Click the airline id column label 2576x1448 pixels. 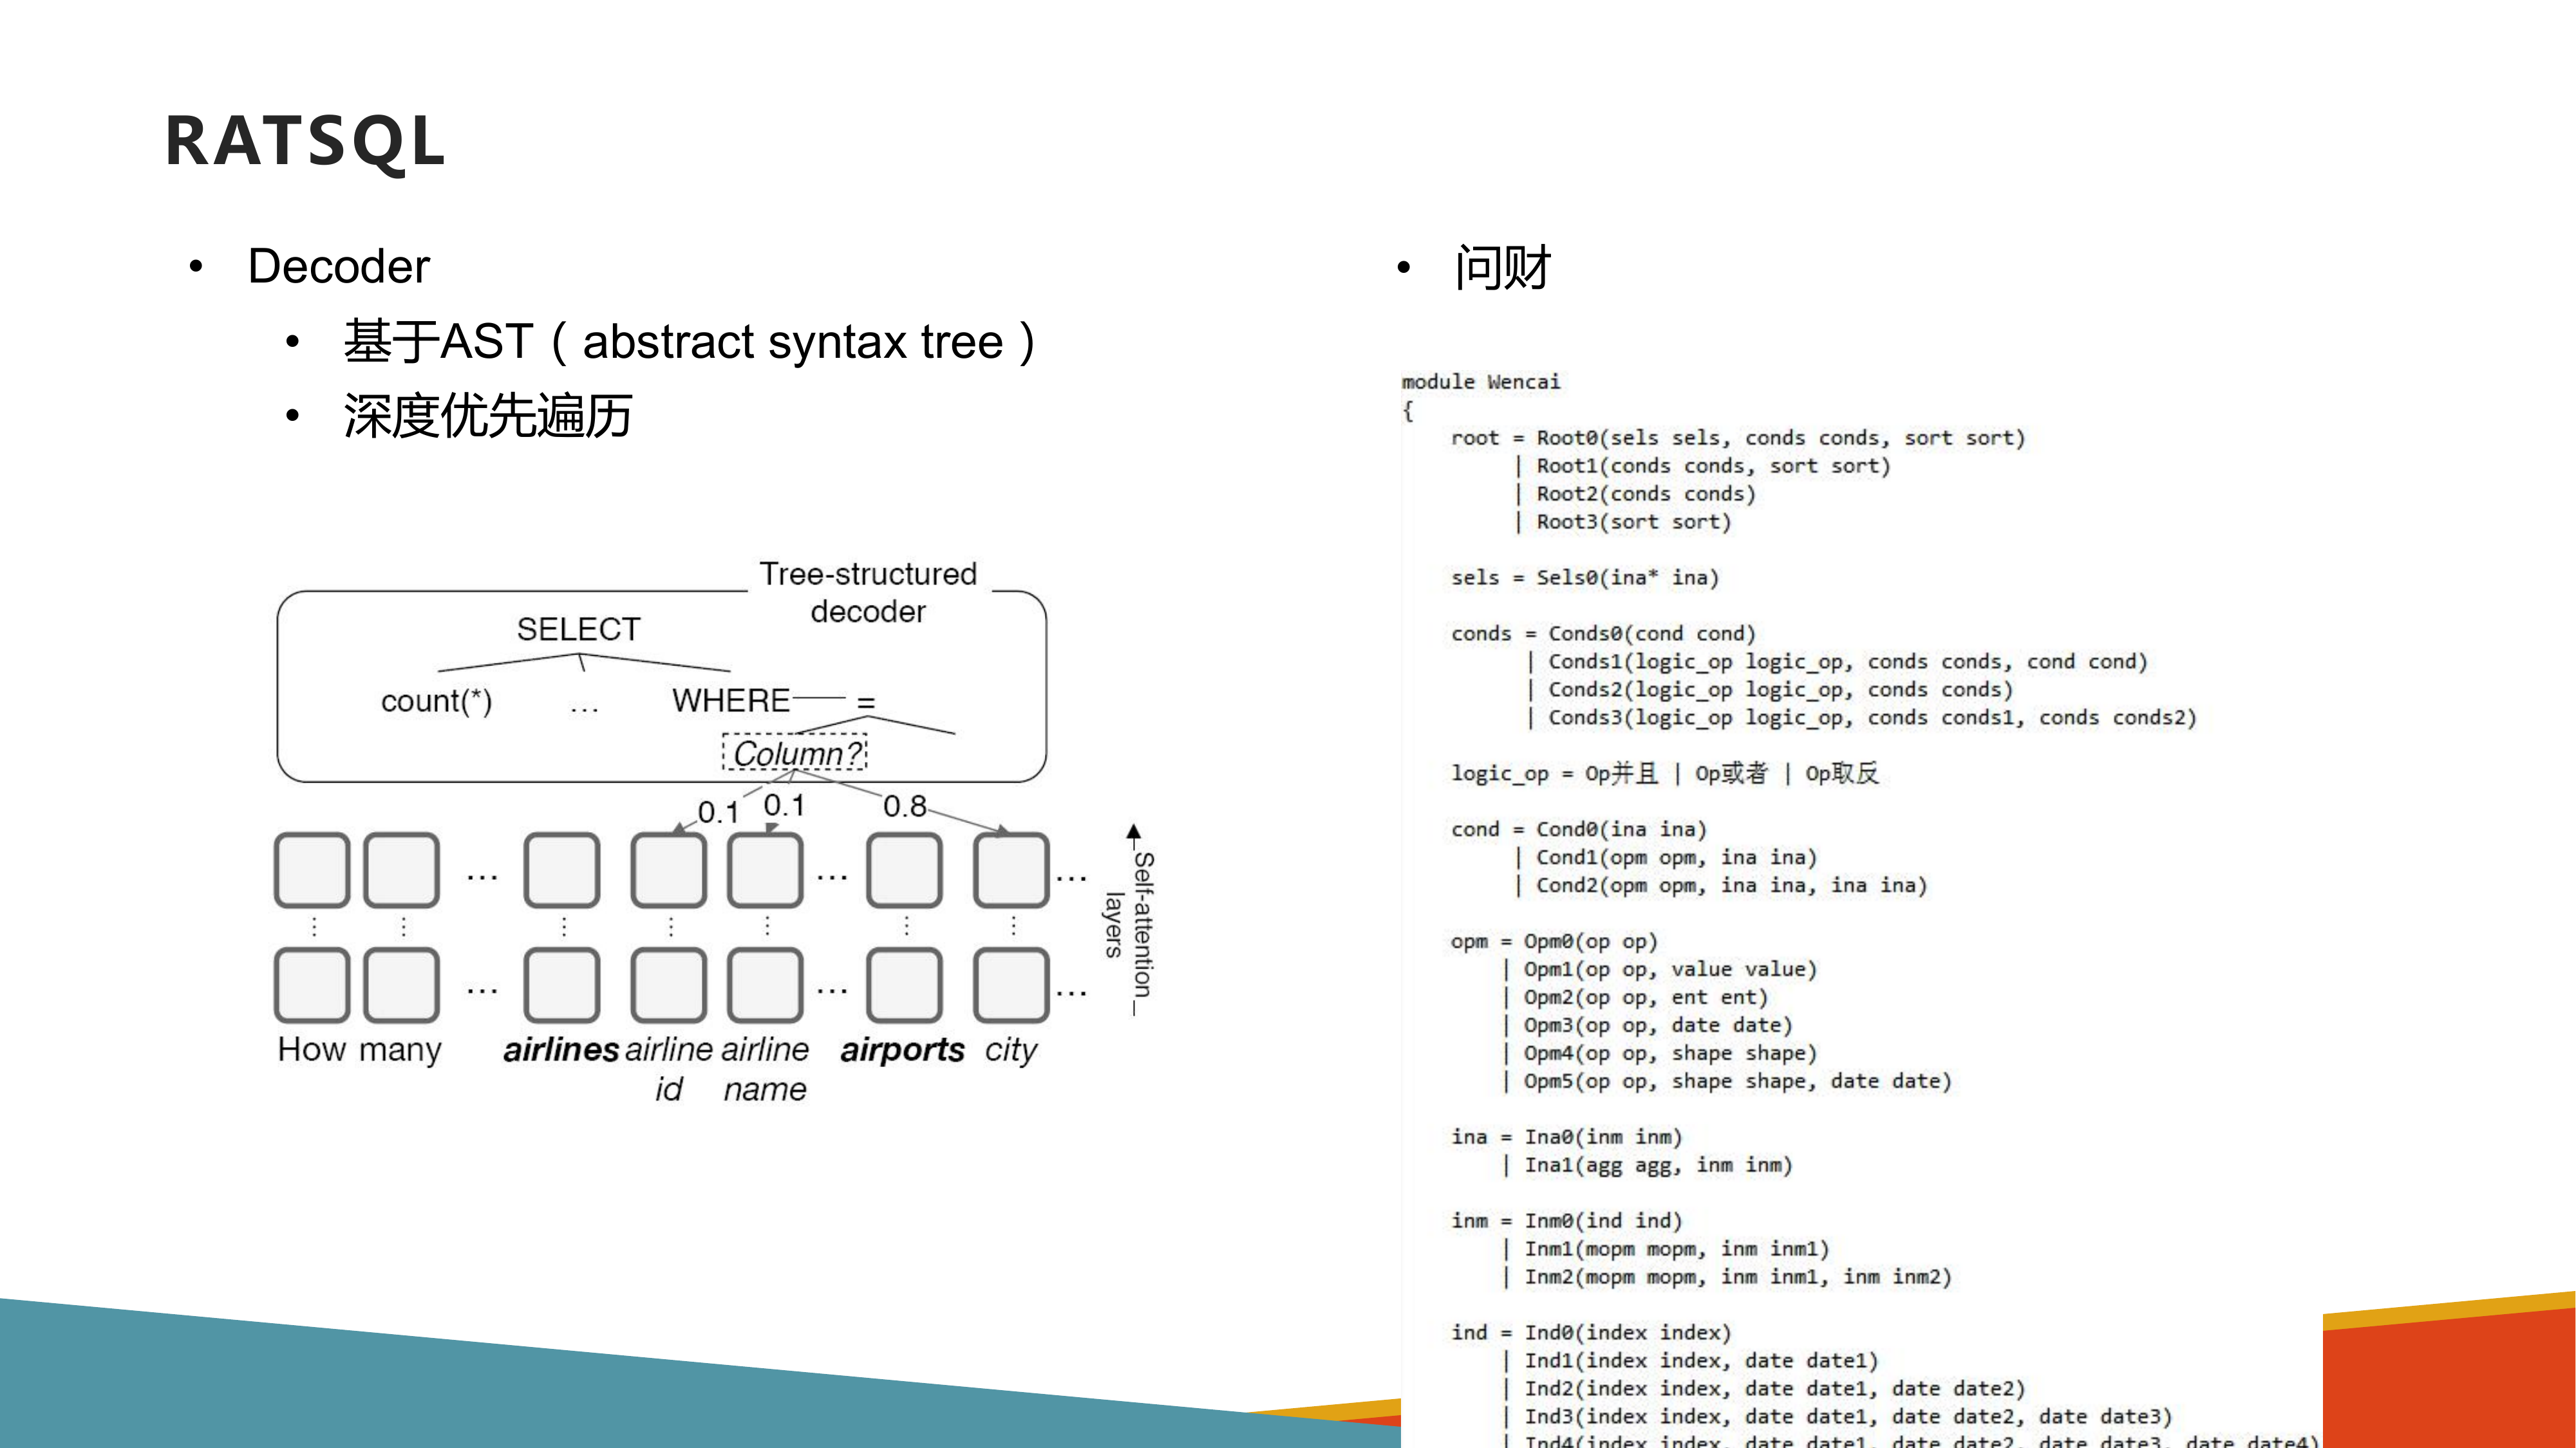click(669, 1068)
